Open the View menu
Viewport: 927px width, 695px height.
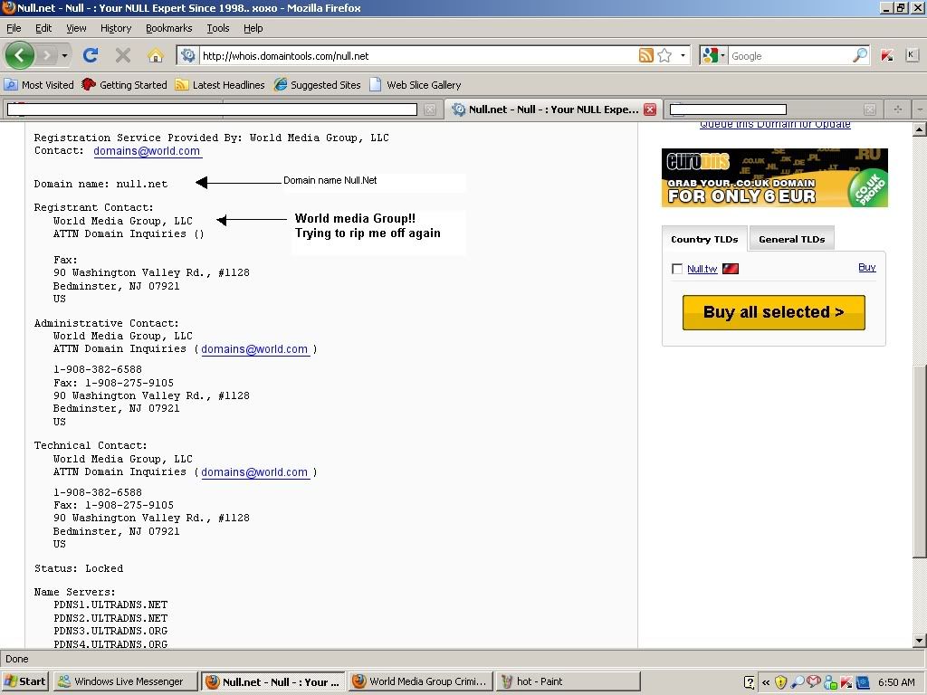click(76, 28)
